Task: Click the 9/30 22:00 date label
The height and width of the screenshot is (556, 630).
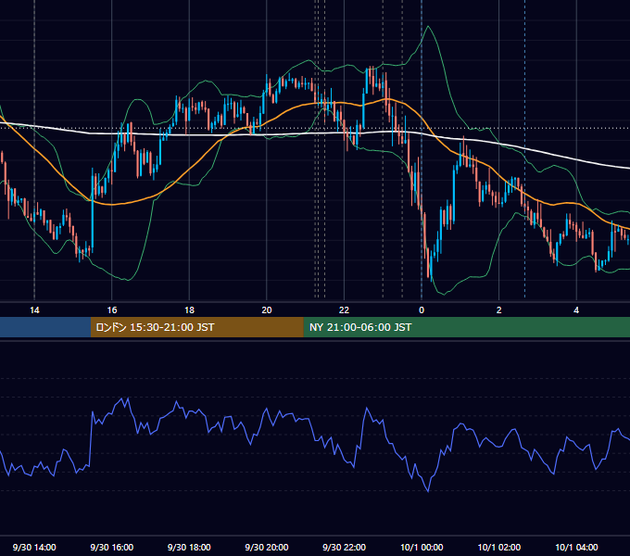Action: click(x=345, y=547)
